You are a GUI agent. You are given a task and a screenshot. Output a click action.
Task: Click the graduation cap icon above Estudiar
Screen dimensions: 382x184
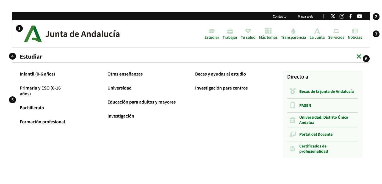coord(212,31)
